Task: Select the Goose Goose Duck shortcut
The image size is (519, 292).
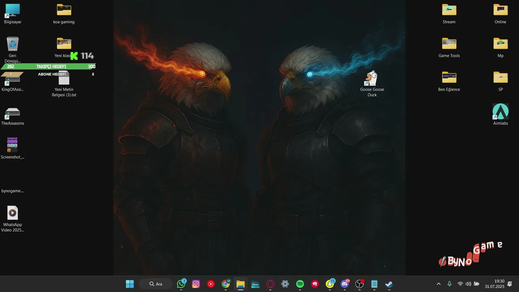Action: click(x=372, y=84)
